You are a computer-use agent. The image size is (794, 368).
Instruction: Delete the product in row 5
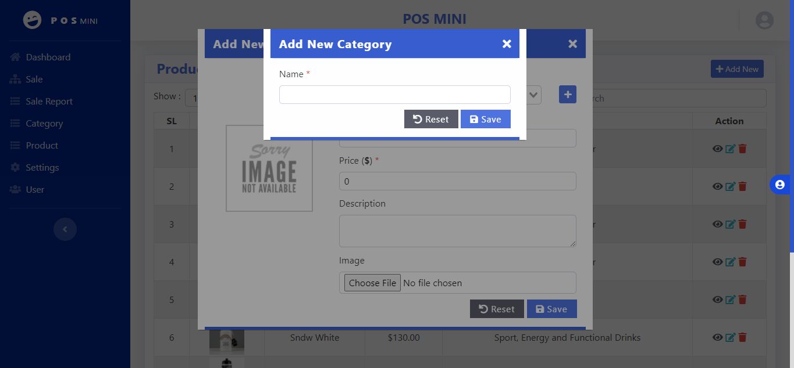(742, 300)
